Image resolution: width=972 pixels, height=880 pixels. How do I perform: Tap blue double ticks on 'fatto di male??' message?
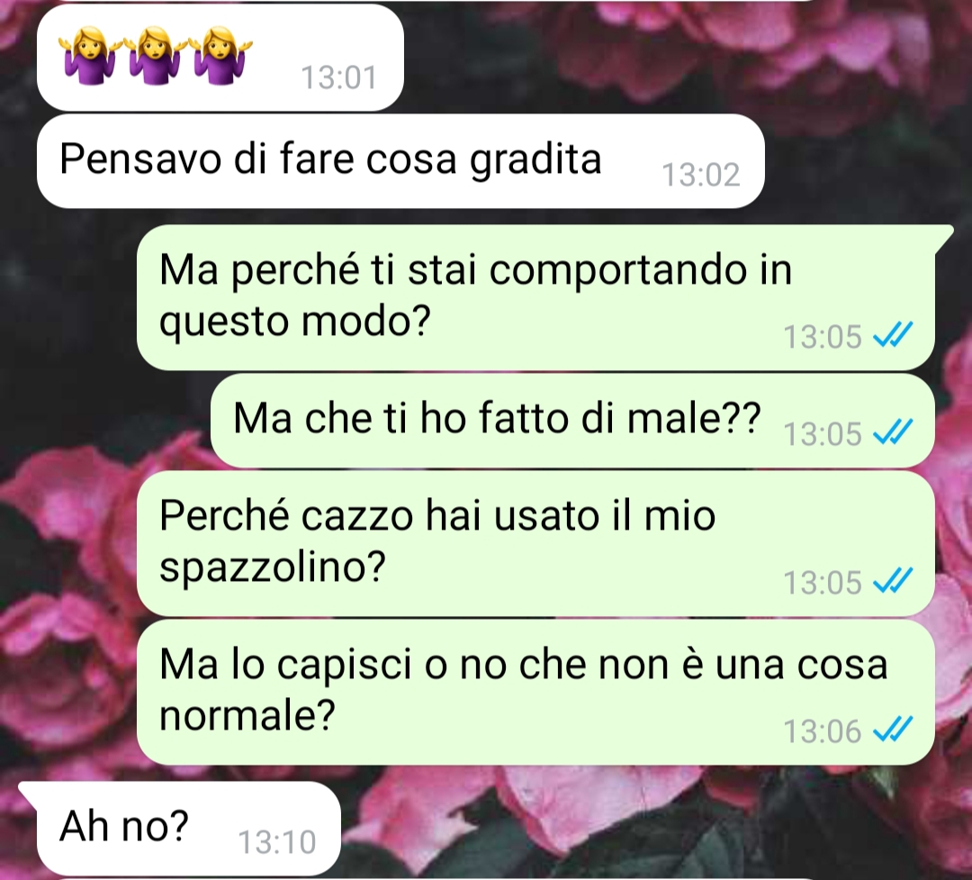click(x=893, y=432)
